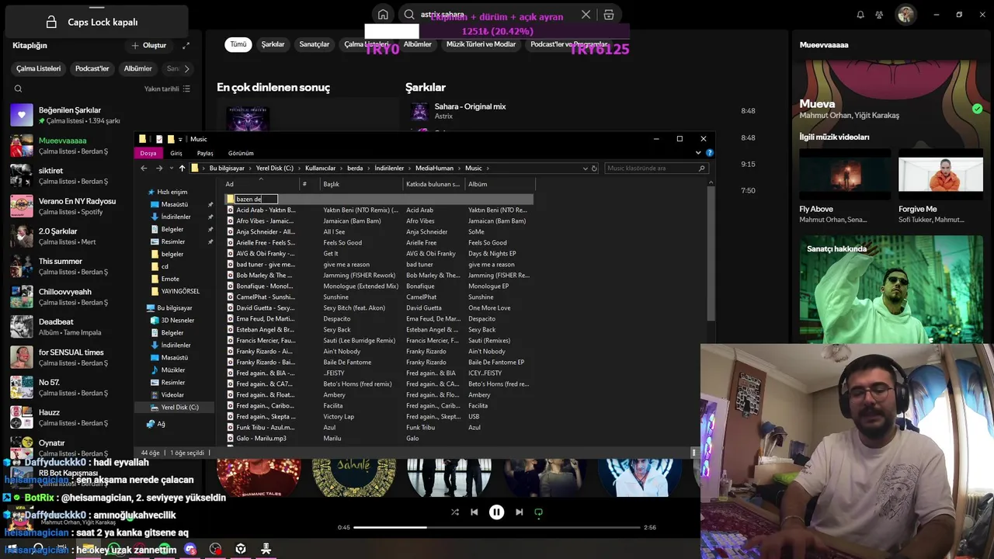Toggle repeat mode in Spotify player
This screenshot has width=994, height=559.
pos(538,512)
